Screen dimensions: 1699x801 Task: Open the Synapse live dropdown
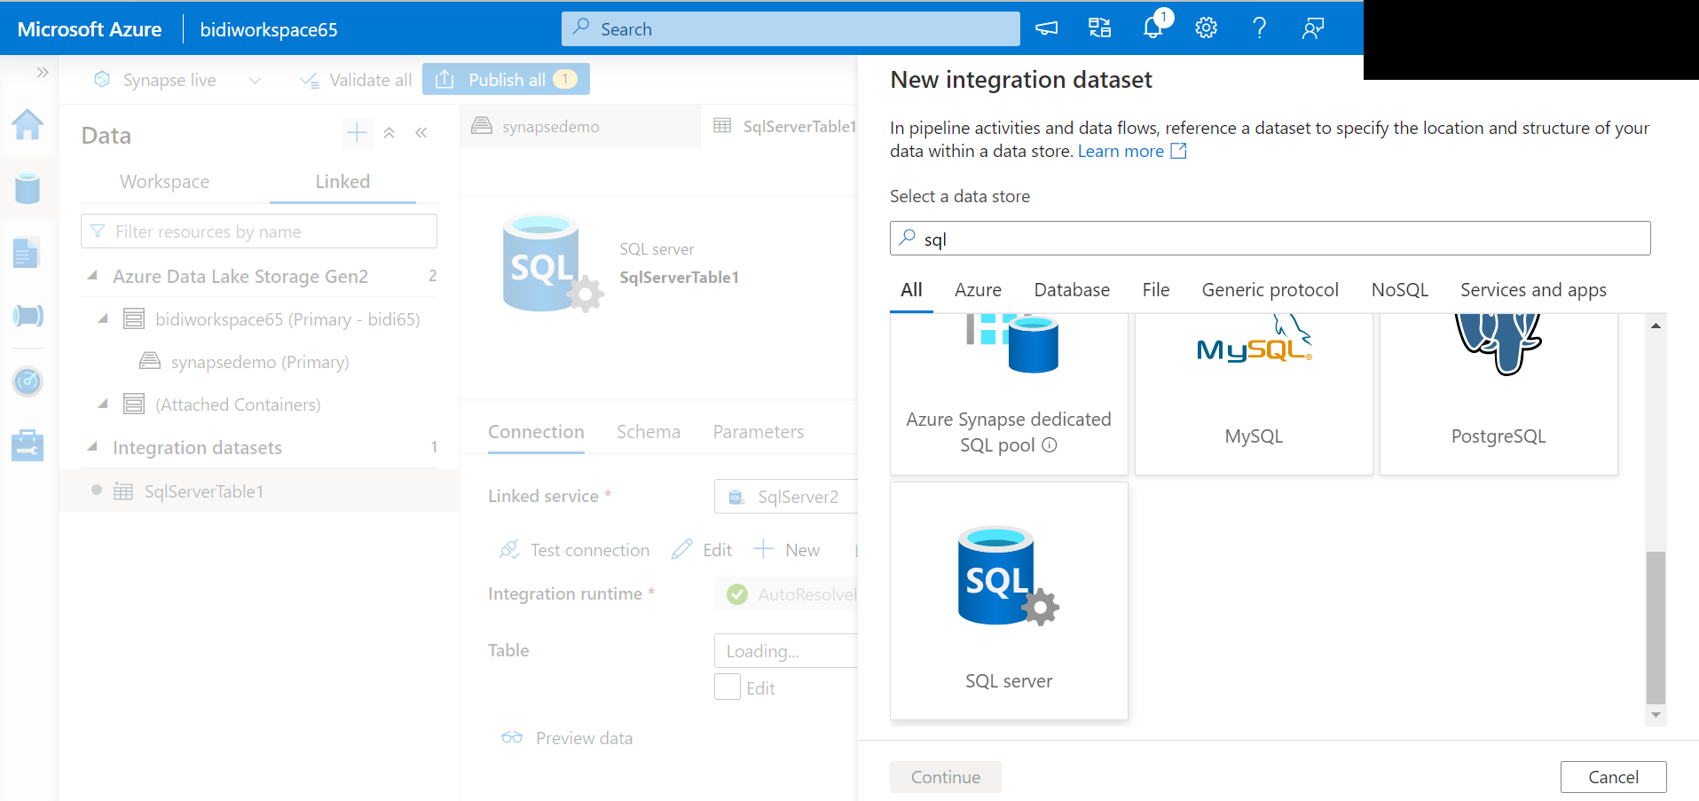[x=177, y=80]
